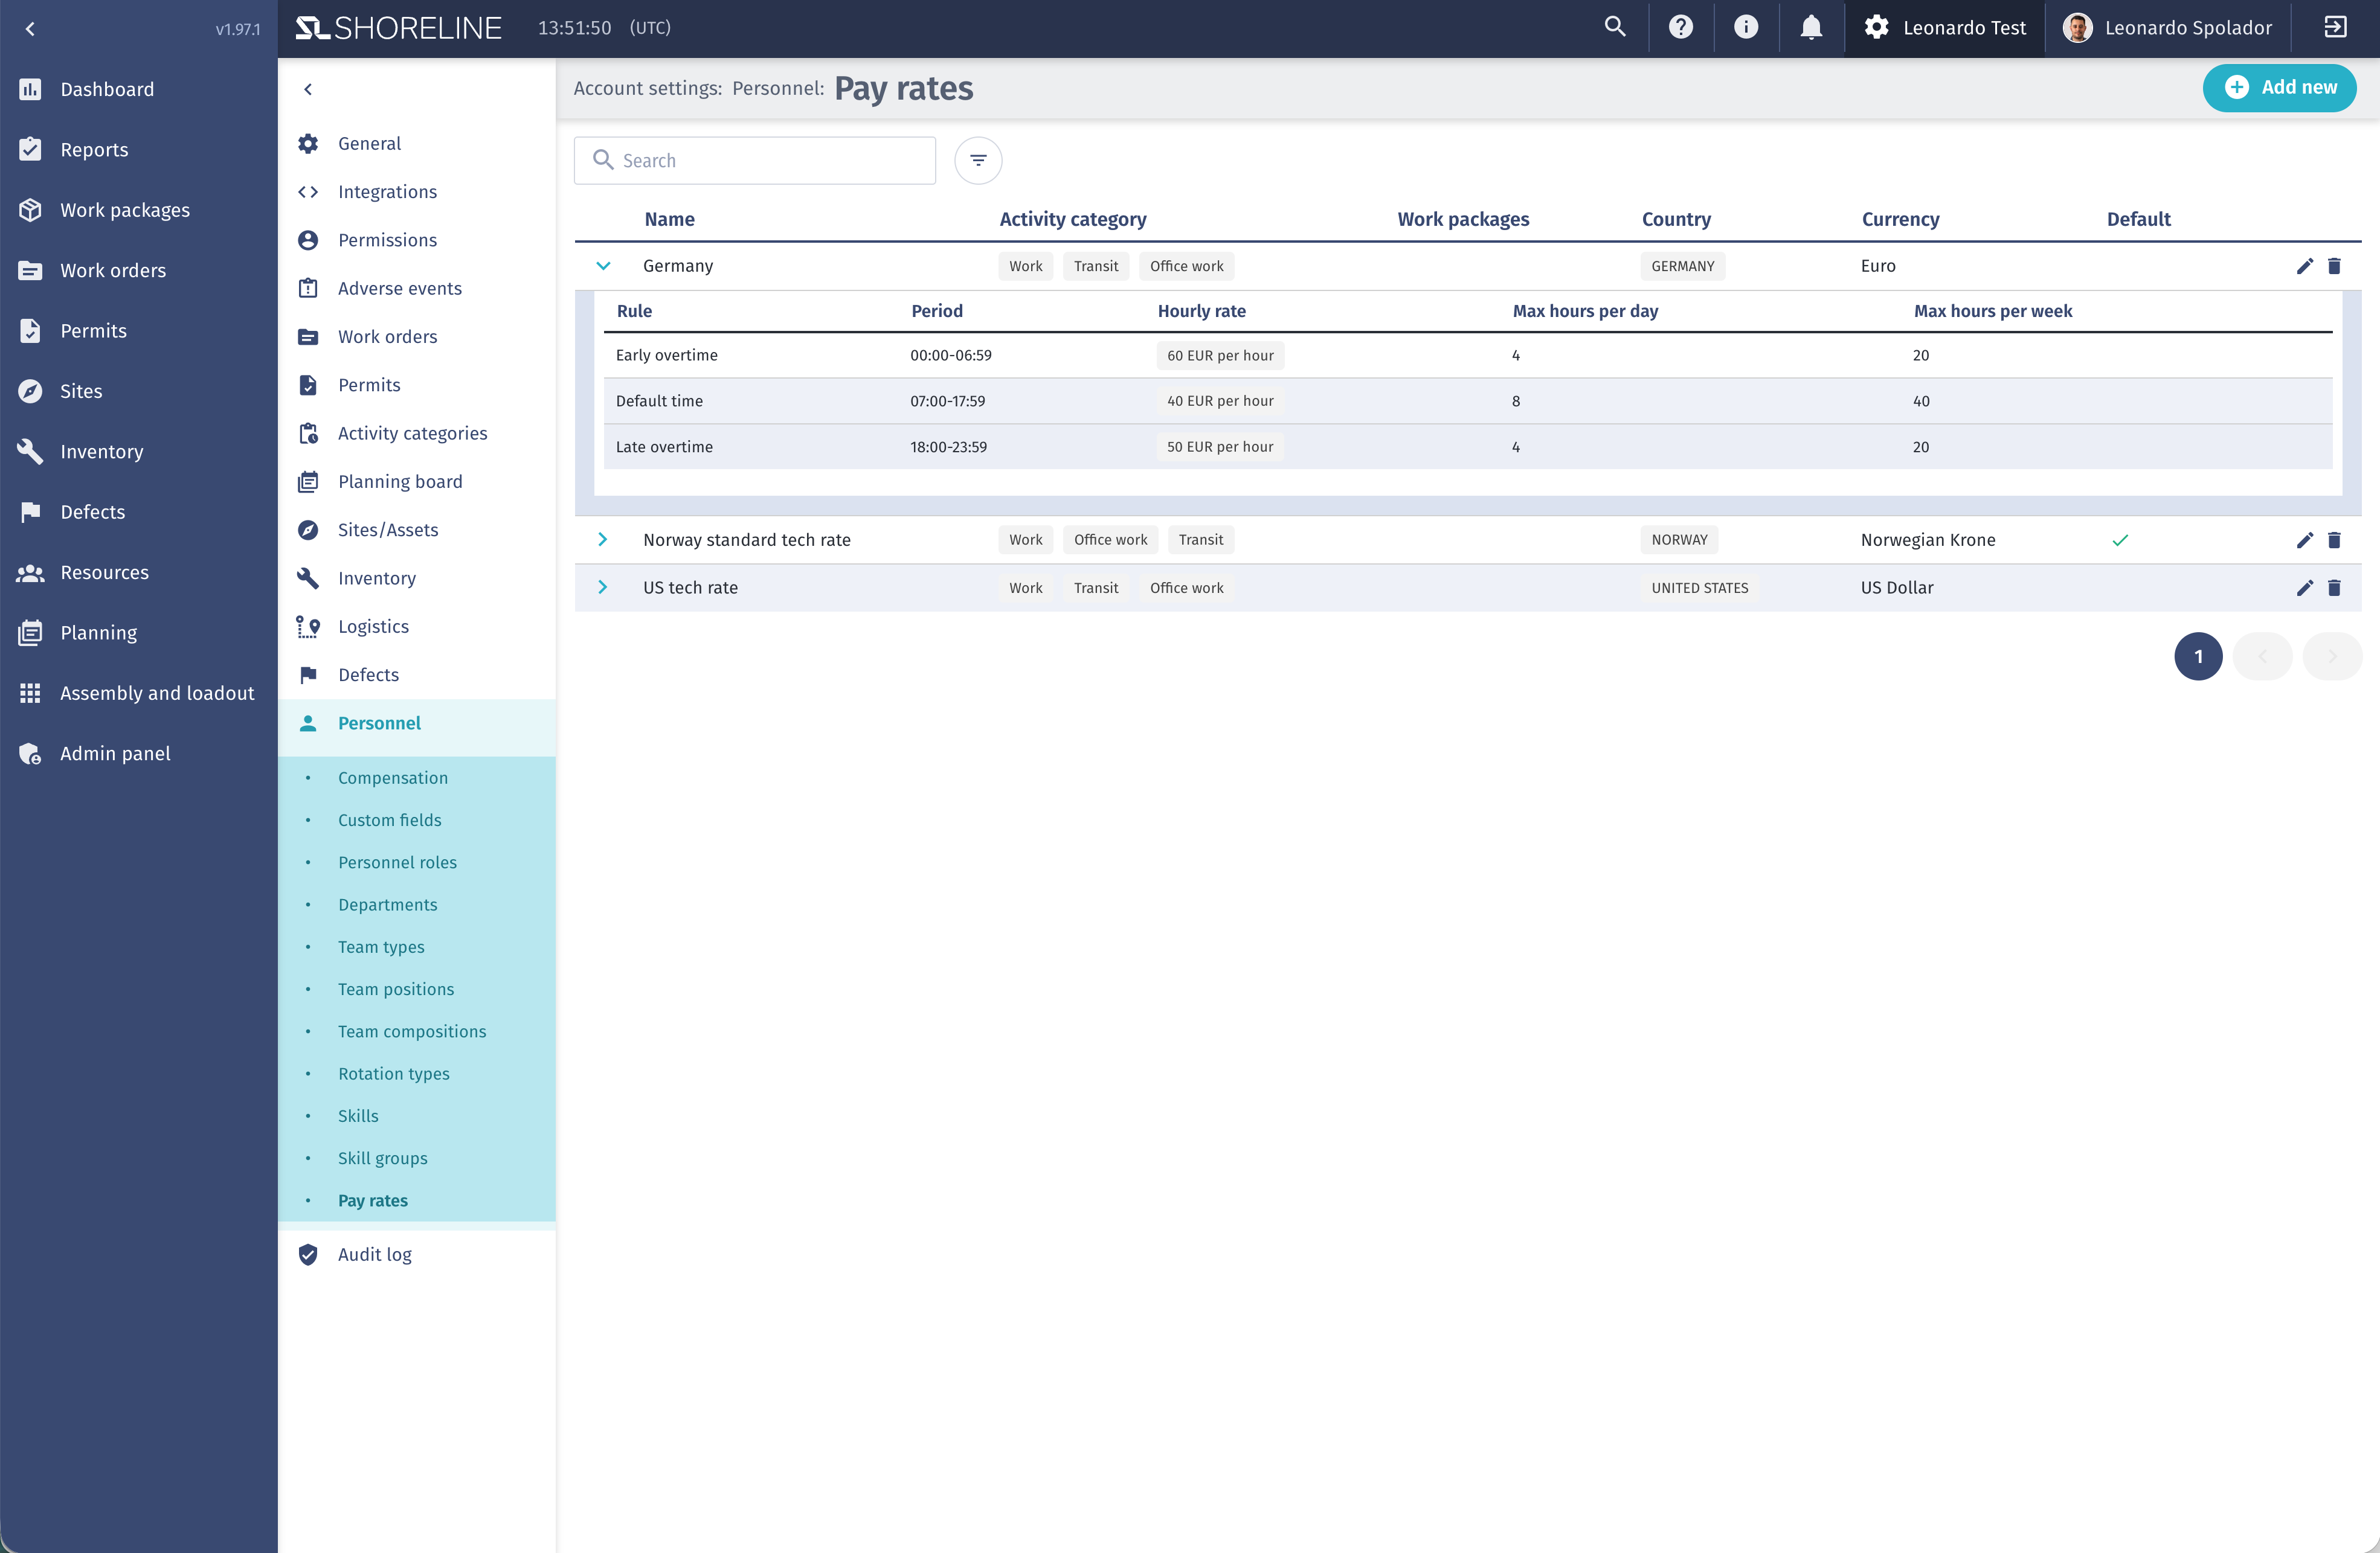Click the info icon in header
This screenshot has height=1553, width=2380.
click(1746, 28)
